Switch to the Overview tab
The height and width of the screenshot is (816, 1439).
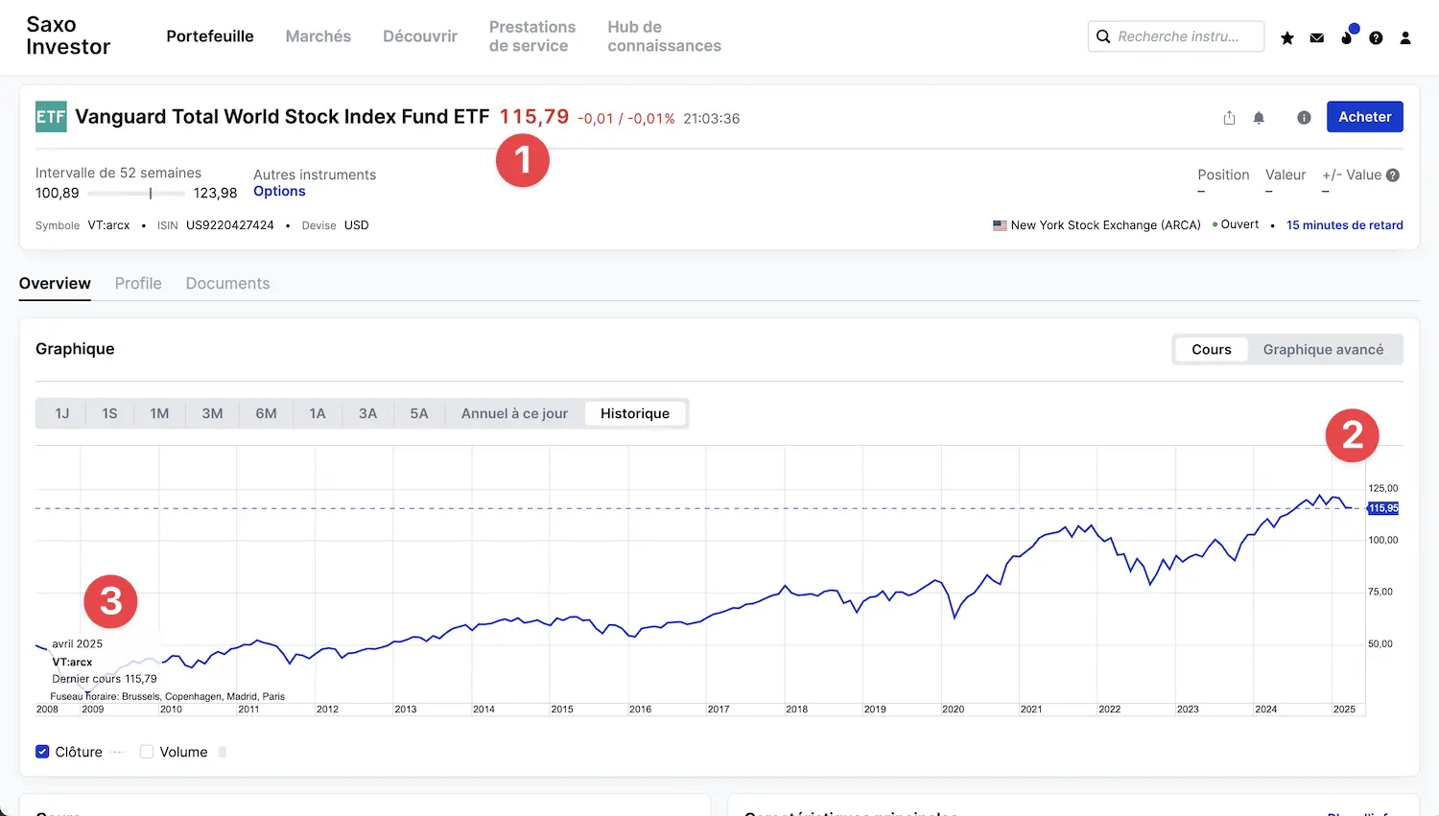point(55,284)
